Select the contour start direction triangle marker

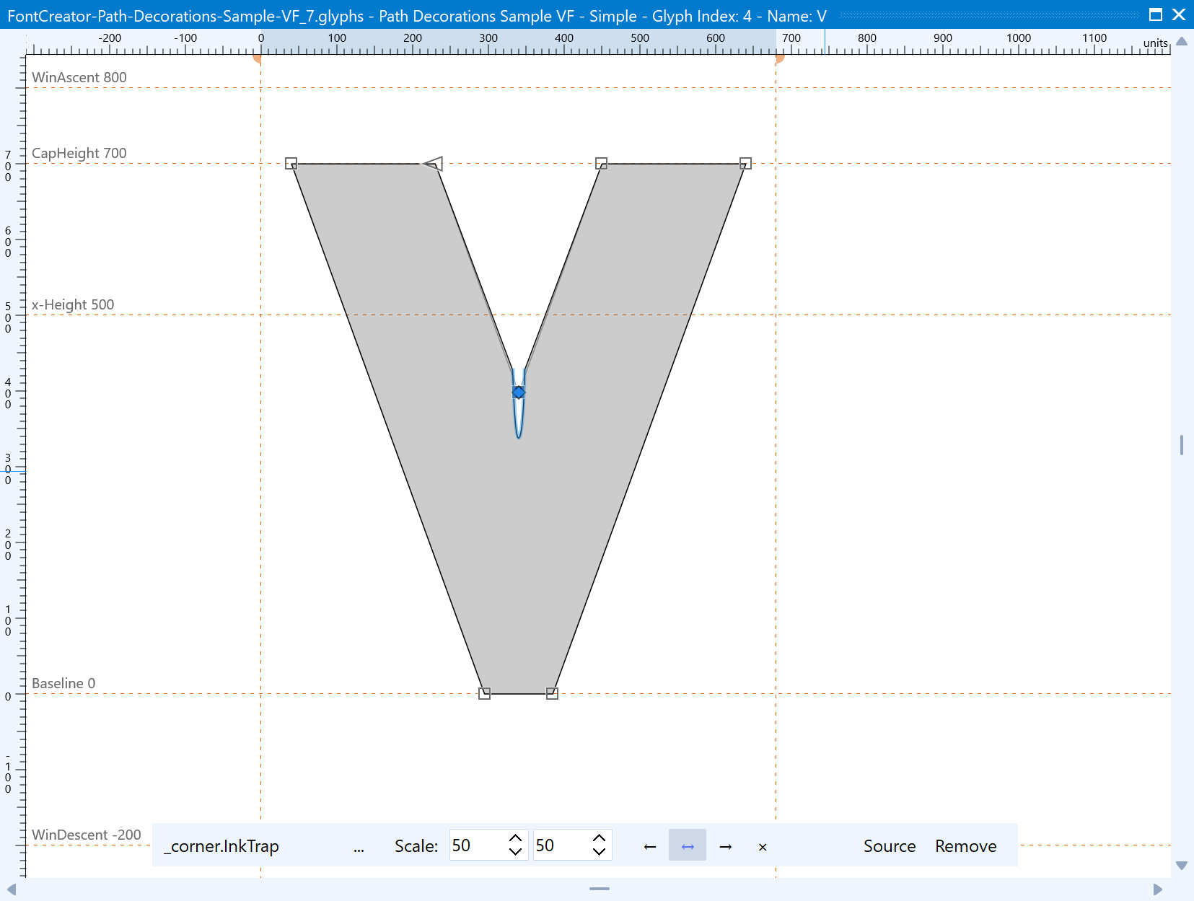pos(433,164)
